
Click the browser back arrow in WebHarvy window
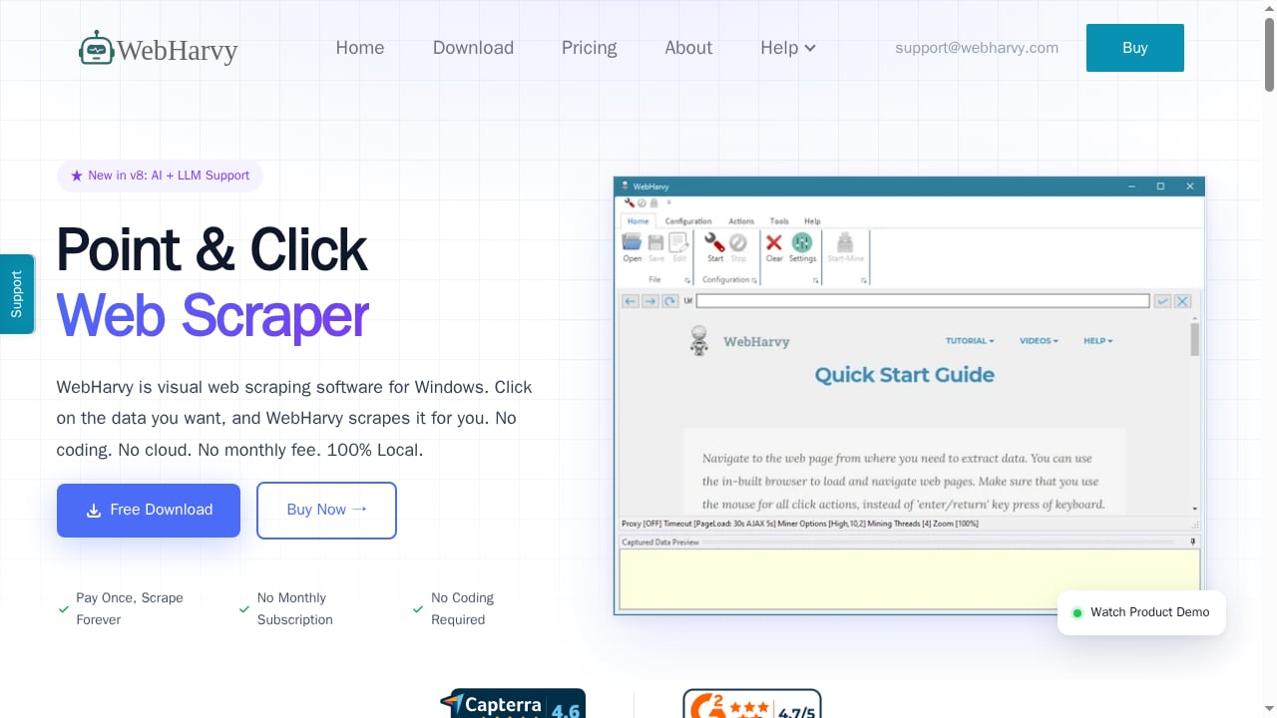630,301
